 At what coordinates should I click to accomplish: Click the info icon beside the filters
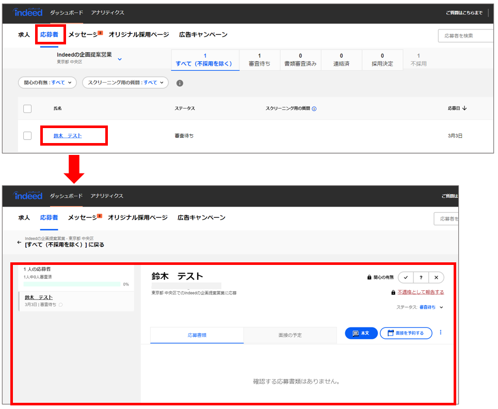[x=180, y=83]
